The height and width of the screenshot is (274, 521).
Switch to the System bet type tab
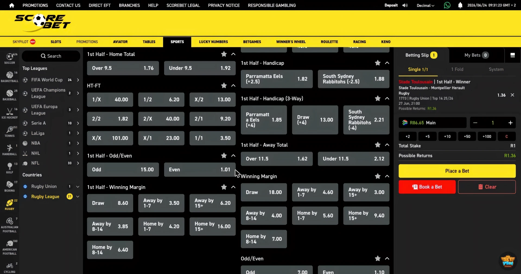tap(496, 70)
